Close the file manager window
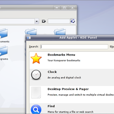The width and height of the screenshot is (114, 114). [x=72, y=8]
